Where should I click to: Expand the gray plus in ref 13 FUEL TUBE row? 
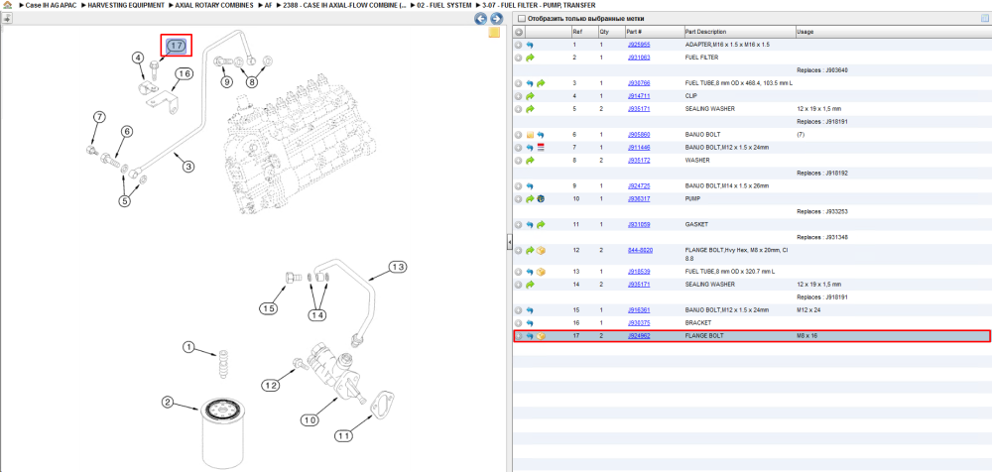pyautogui.click(x=519, y=272)
